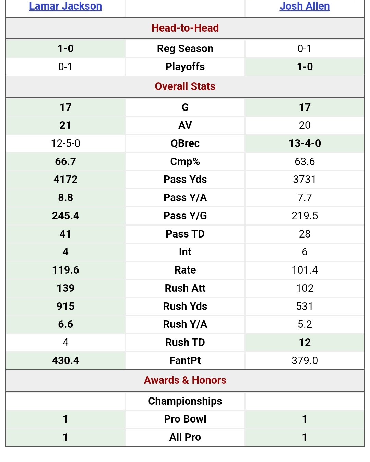The width and height of the screenshot is (370, 462).
Task: Click Josh Allen's 13-4-0 QB record cell
Action: (x=305, y=143)
